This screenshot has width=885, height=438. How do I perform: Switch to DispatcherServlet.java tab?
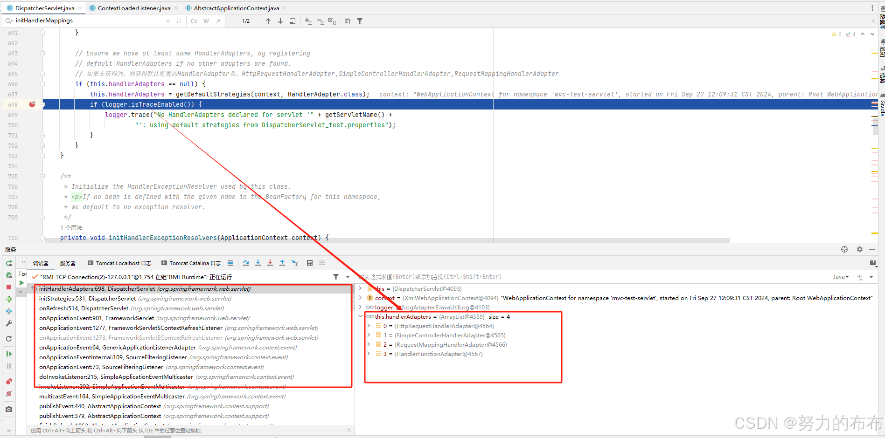(44, 8)
